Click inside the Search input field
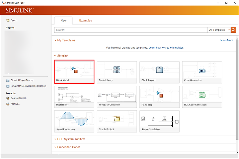The height and width of the screenshot is (159, 239). tap(131, 30)
